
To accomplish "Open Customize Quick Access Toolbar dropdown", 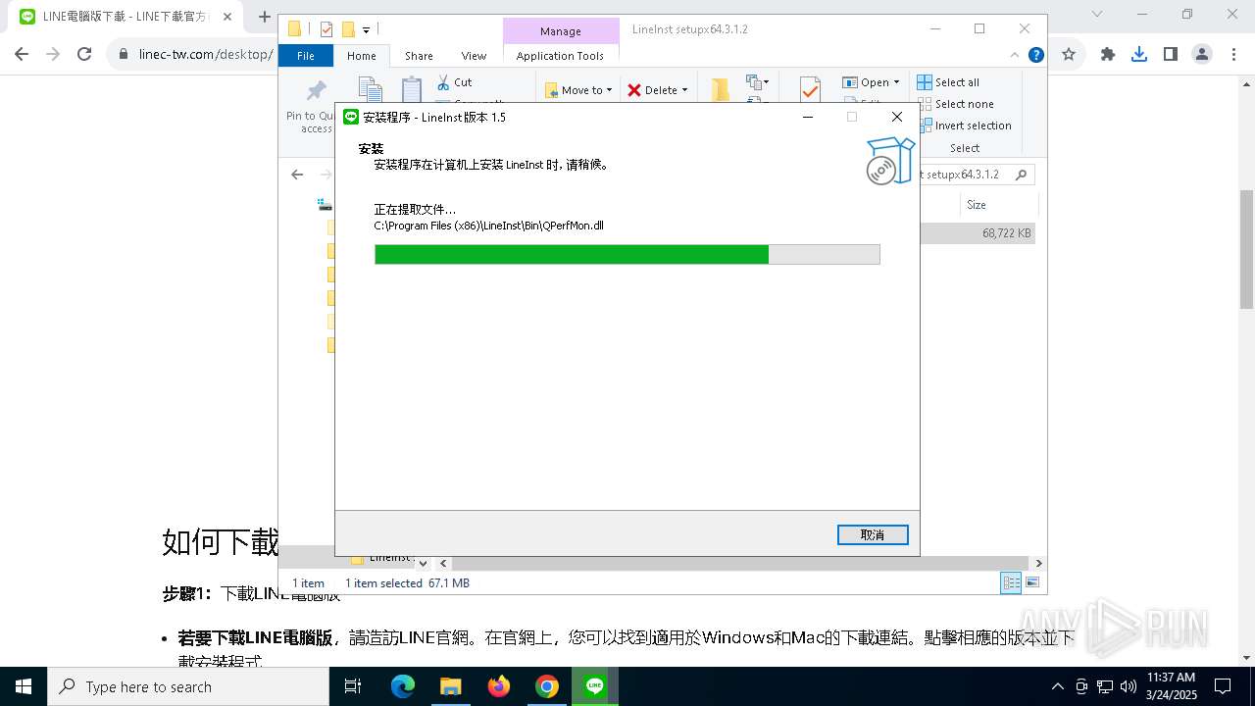I will [366, 30].
